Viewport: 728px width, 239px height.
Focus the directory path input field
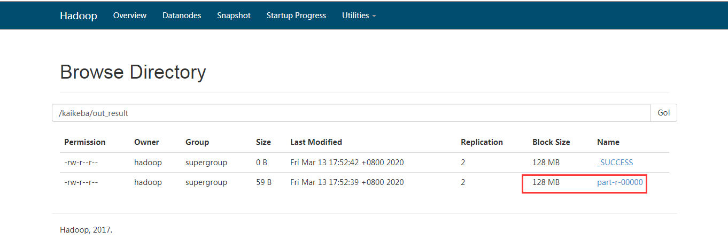[351, 113]
